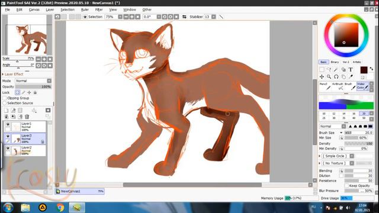This screenshot has height=213, width=379.
Task: Toggle lock painting on layer
Action: tap(24, 92)
